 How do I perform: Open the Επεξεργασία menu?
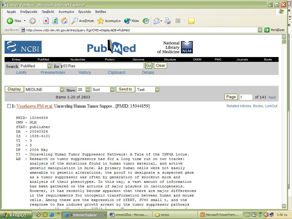tap(29, 12)
